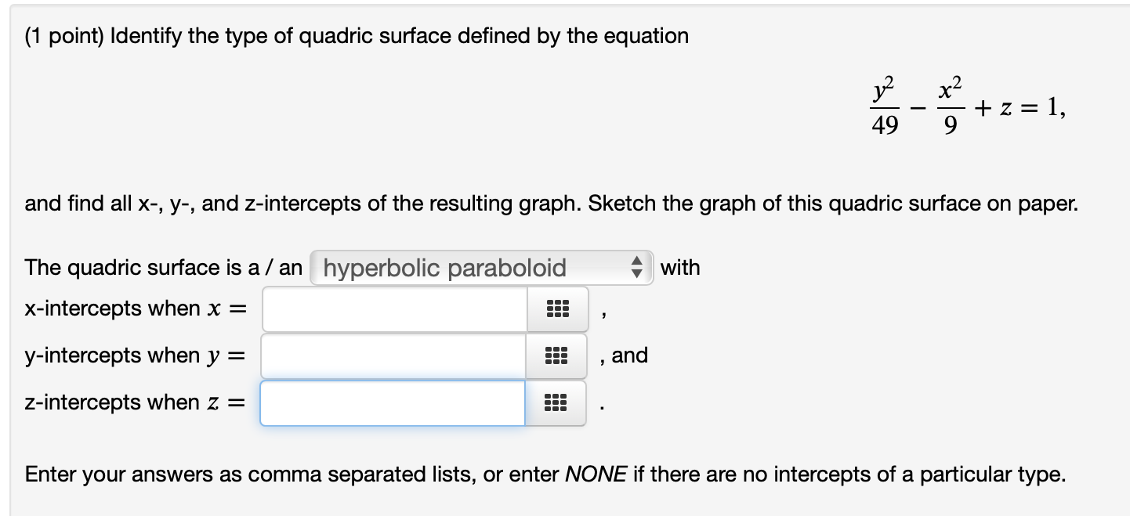Click the "x-intercepts when x =" label
Screen dimensions: 1130x516
pyautogui.click(x=135, y=309)
